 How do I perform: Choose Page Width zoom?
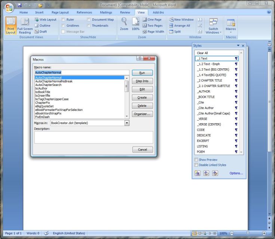(x=153, y=31)
